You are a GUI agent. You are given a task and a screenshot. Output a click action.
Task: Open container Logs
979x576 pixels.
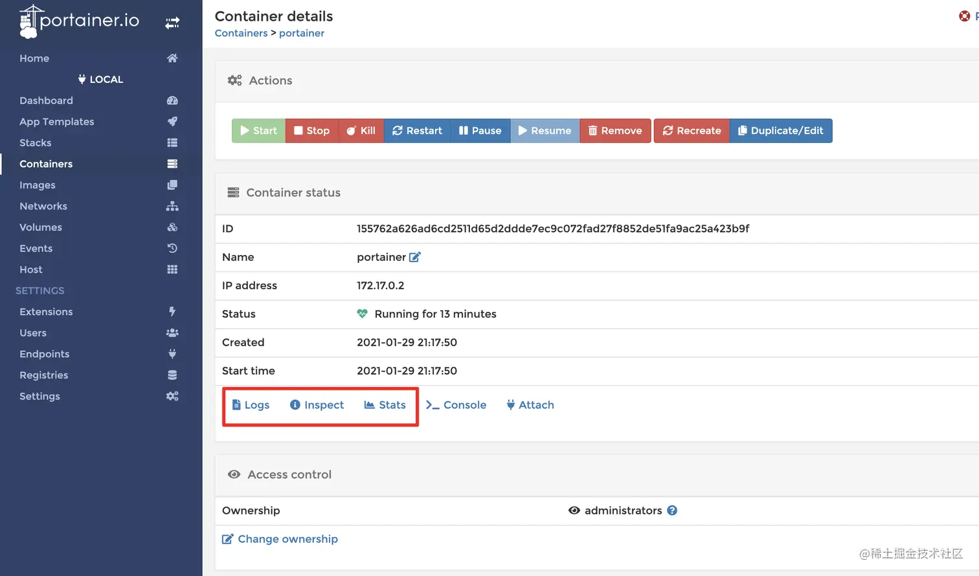(x=251, y=404)
